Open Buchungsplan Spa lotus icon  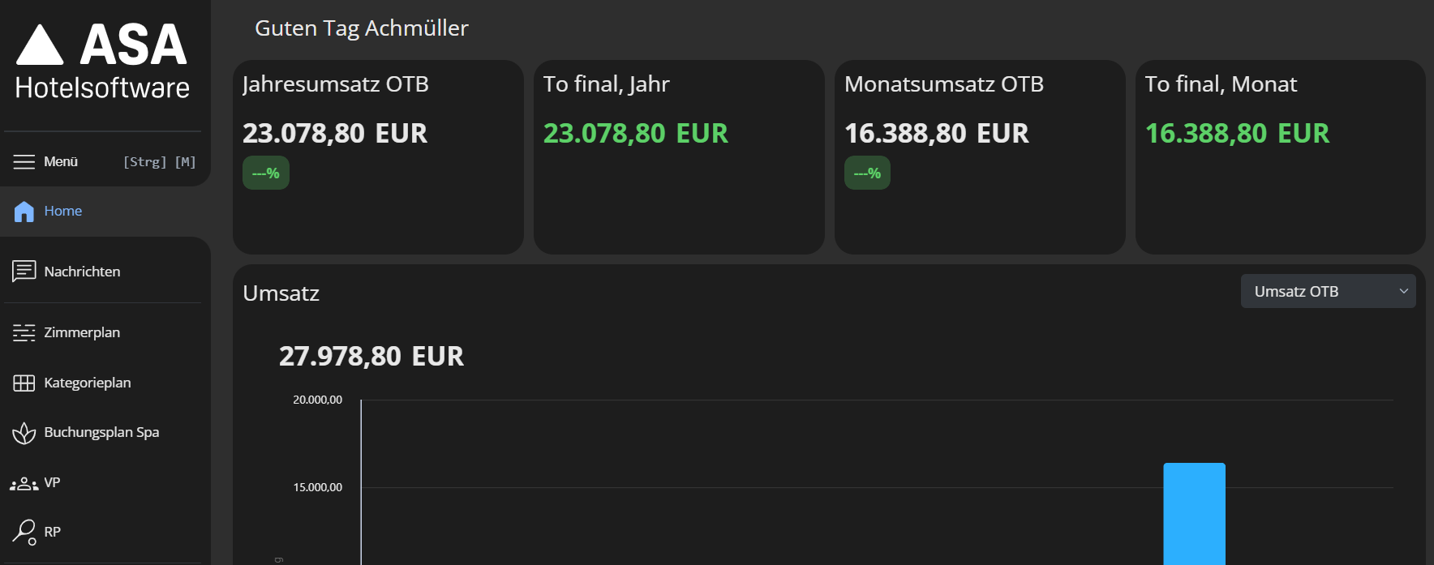(x=24, y=433)
